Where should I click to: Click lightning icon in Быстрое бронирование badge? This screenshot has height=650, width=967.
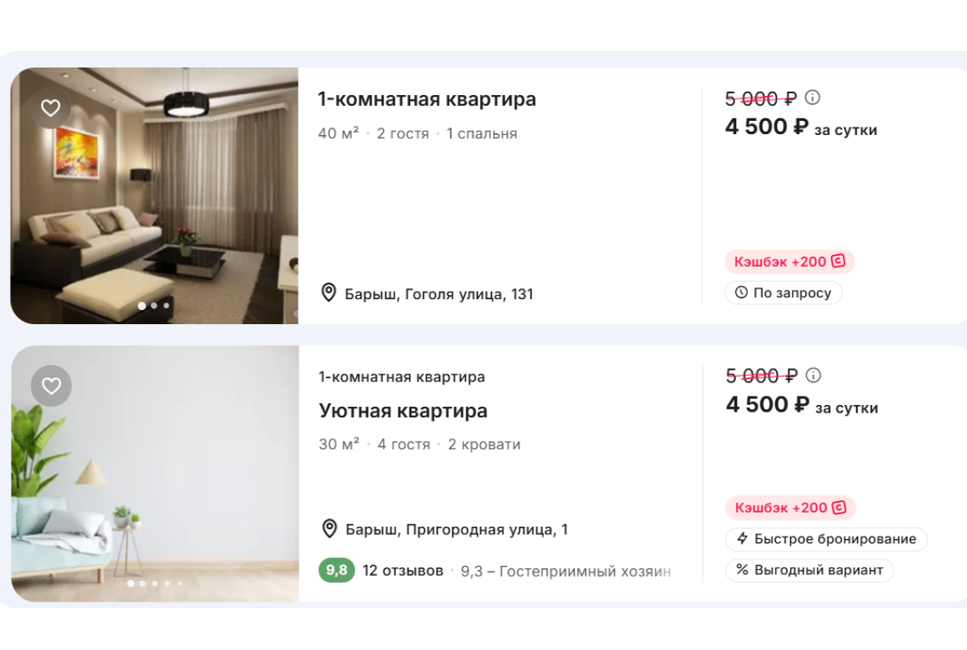click(742, 539)
